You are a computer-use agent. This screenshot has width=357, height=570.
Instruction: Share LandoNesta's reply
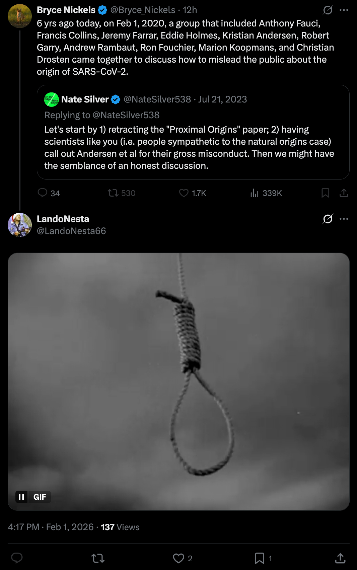point(340,558)
